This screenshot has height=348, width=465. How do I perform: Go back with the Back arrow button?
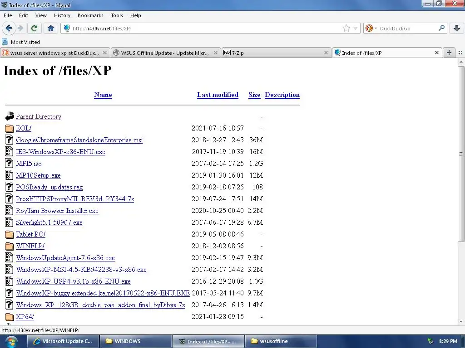[9, 28]
